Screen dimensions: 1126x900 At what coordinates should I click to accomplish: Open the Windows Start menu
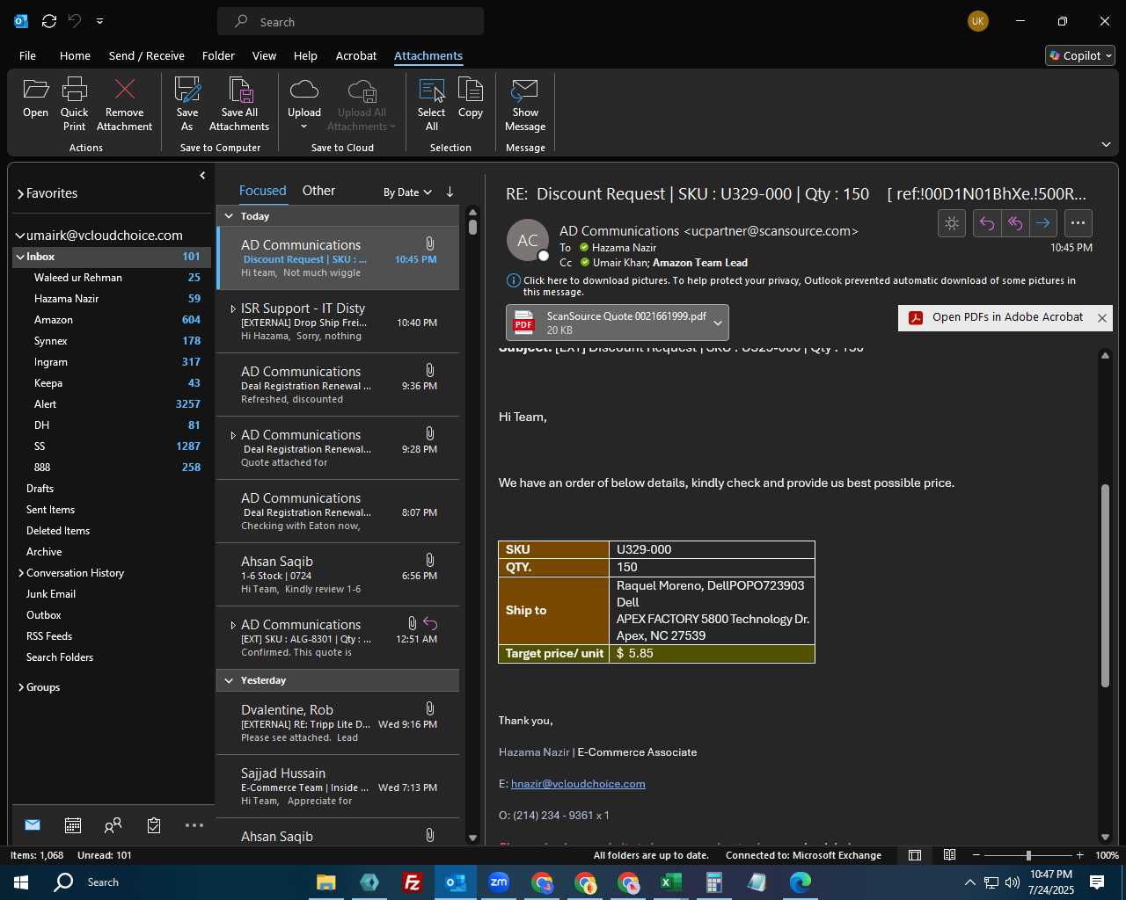coord(21,882)
